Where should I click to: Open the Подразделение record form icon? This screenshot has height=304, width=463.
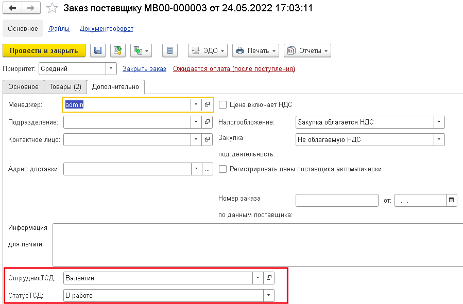point(207,122)
